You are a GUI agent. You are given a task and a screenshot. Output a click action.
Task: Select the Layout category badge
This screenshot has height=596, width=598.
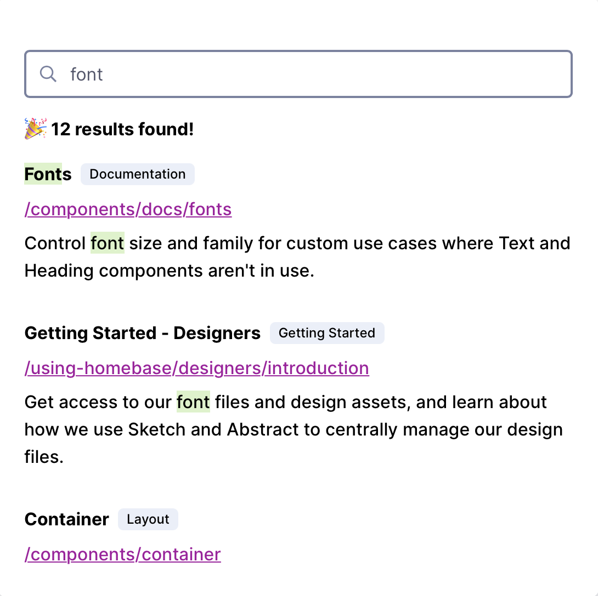tap(148, 519)
